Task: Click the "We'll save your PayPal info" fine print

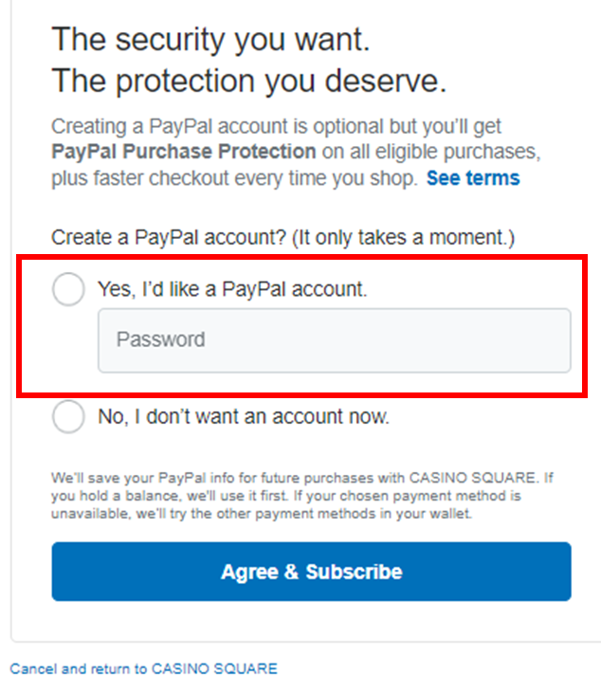Action: tap(171, 478)
